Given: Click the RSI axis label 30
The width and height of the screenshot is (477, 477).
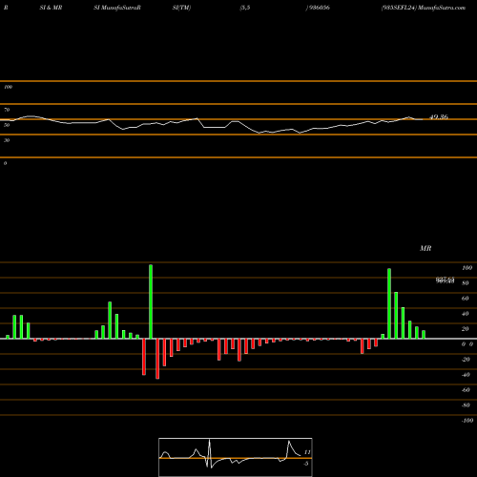Looking at the screenshot, I should click(x=7, y=140).
